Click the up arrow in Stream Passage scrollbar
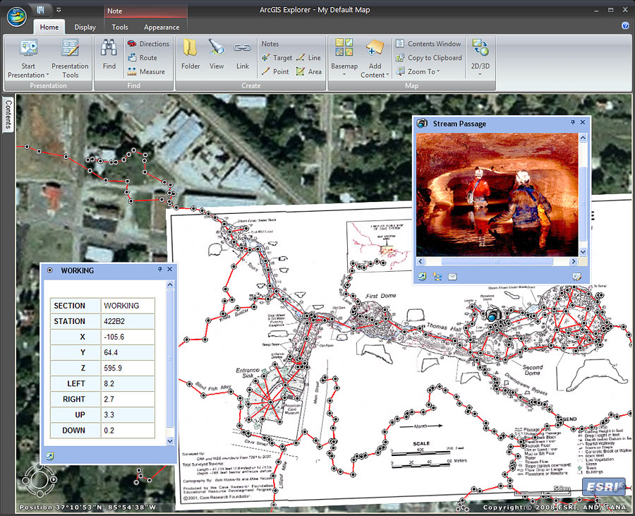The image size is (635, 516). click(583, 138)
